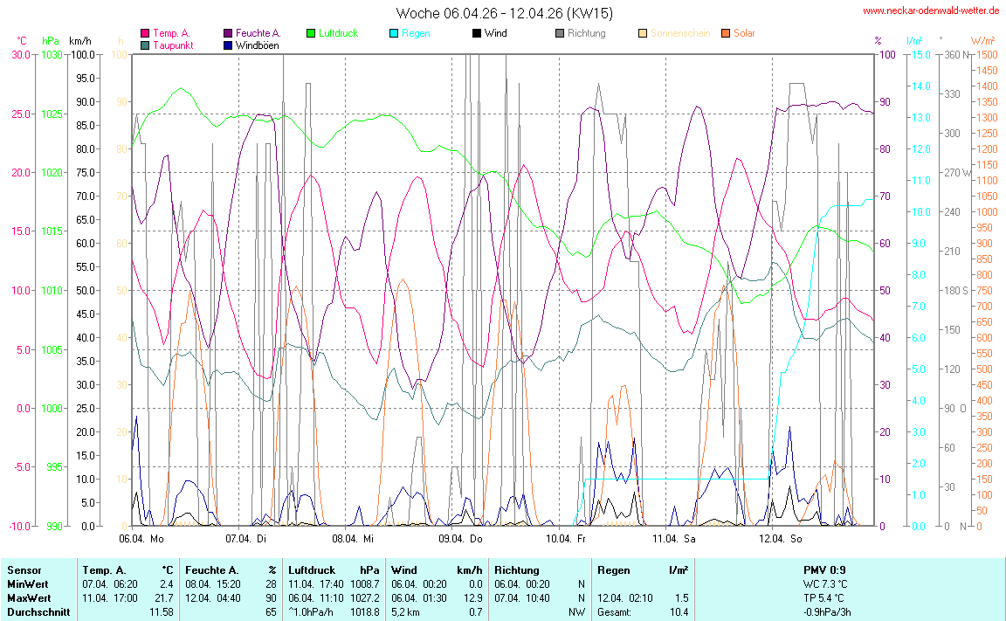Click the cyan Regen legend swatch

[394, 34]
